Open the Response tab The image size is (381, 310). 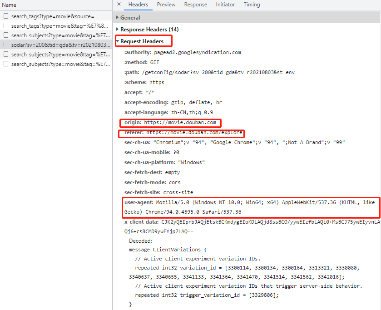coord(196,5)
